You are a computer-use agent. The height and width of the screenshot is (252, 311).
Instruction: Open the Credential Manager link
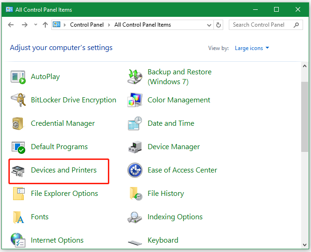click(63, 123)
